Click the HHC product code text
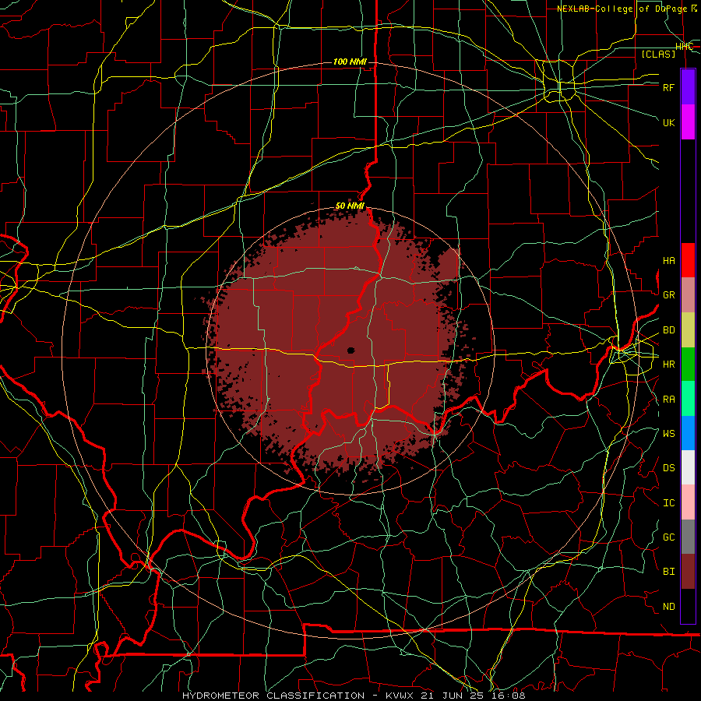This screenshot has height=701, width=701. [685, 47]
